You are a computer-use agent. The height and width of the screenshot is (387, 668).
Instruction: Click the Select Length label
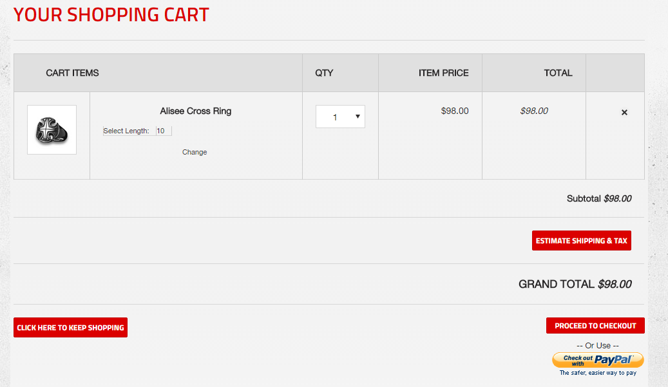126,131
